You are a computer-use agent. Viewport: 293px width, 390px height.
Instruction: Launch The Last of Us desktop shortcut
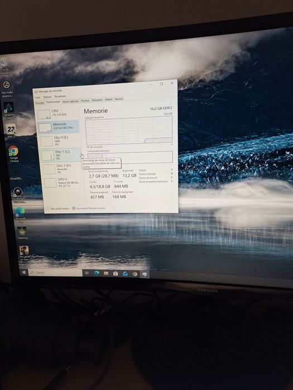(x=25, y=253)
